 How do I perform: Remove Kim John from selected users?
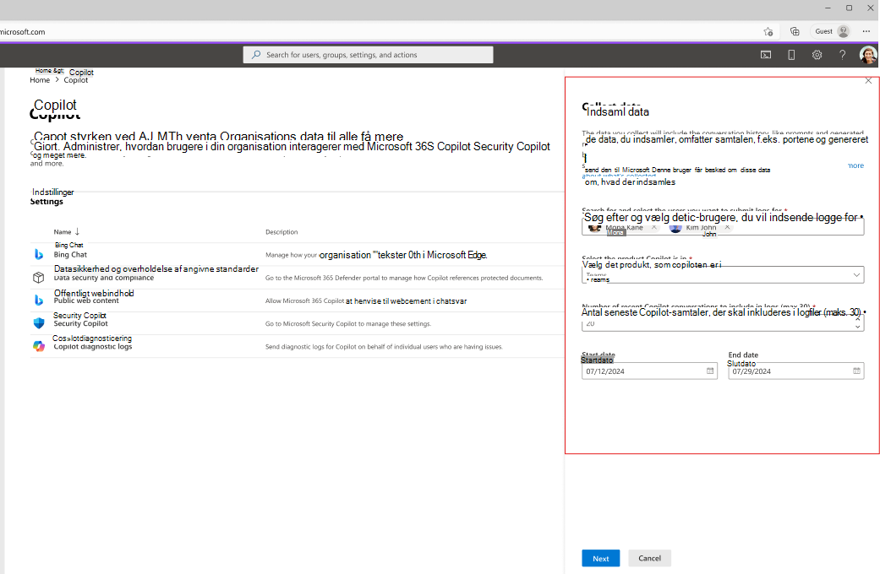pos(727,228)
